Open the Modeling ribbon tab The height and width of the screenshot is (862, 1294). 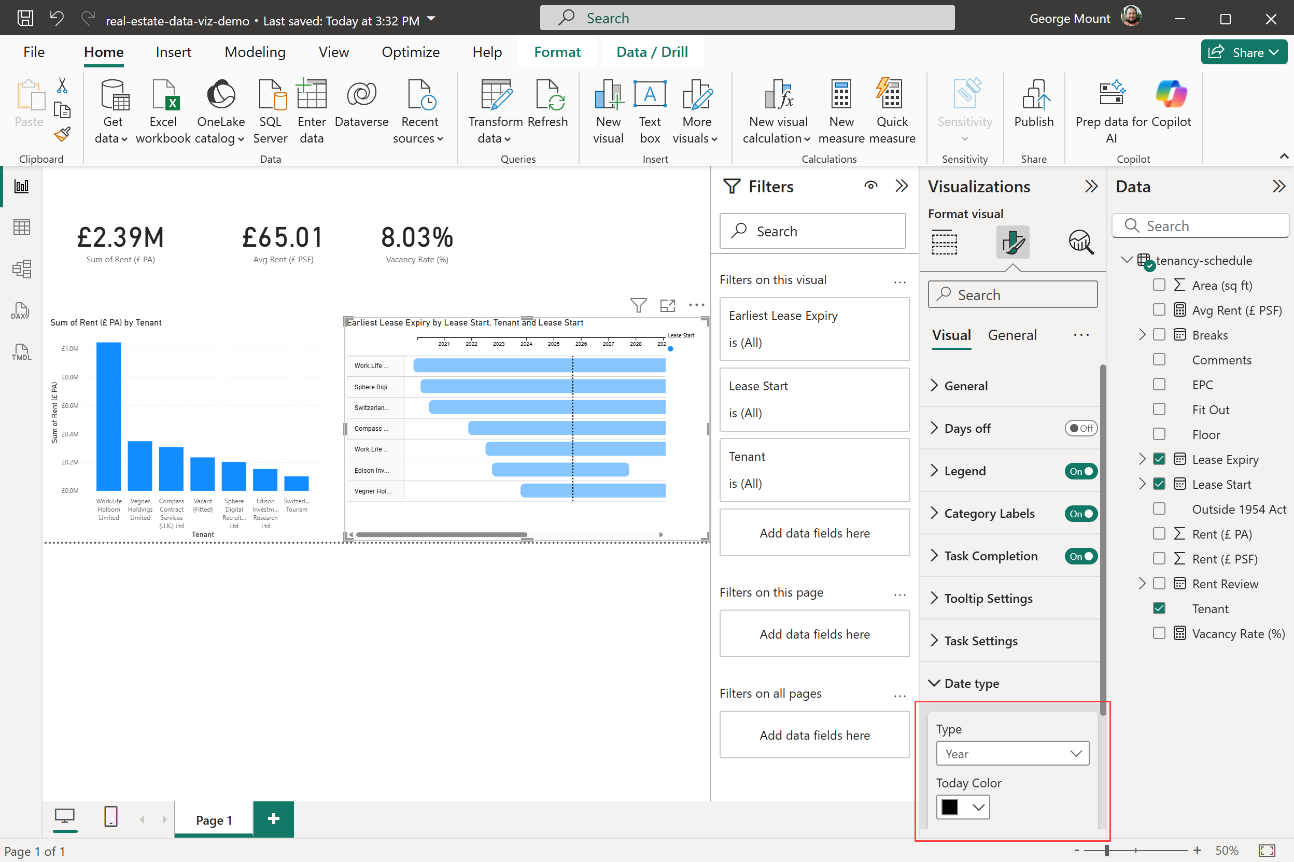(x=255, y=52)
